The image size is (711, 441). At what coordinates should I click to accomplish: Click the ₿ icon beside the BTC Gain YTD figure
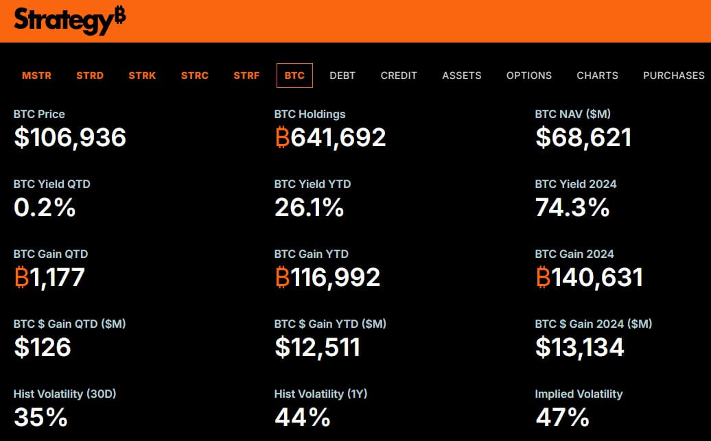(x=281, y=277)
